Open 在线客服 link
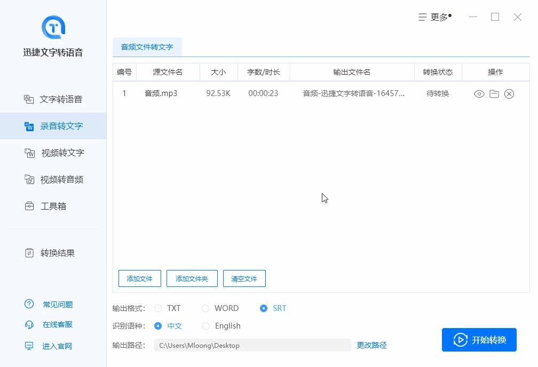Image resolution: width=538 pixels, height=367 pixels. (57, 324)
